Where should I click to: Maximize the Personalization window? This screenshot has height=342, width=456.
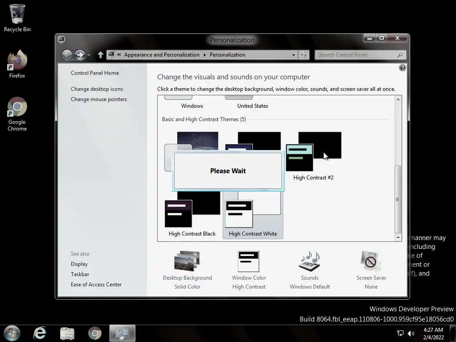[x=382, y=38]
